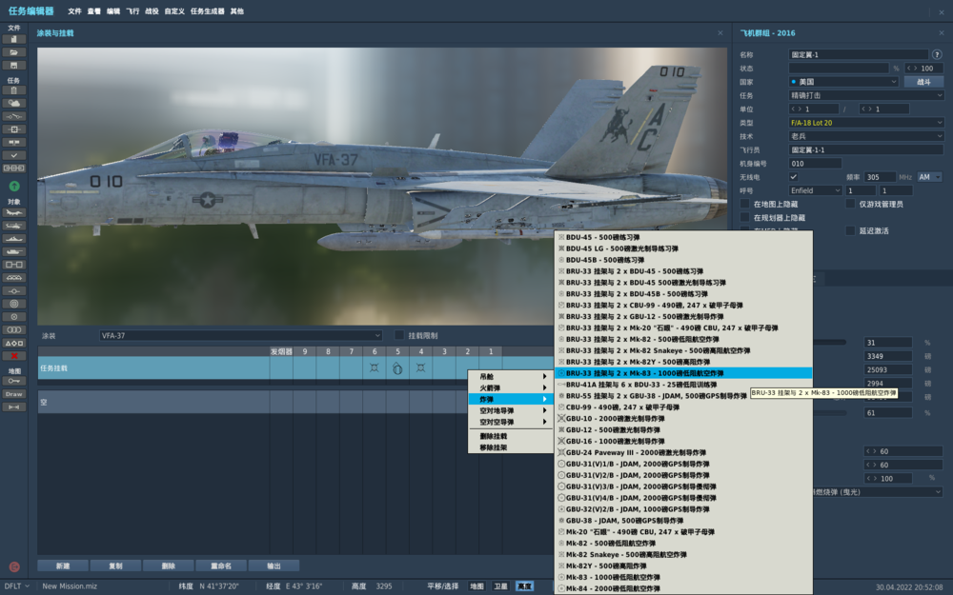Click the trigger zone circle icon
This screenshot has height=595, width=953.
(14, 316)
